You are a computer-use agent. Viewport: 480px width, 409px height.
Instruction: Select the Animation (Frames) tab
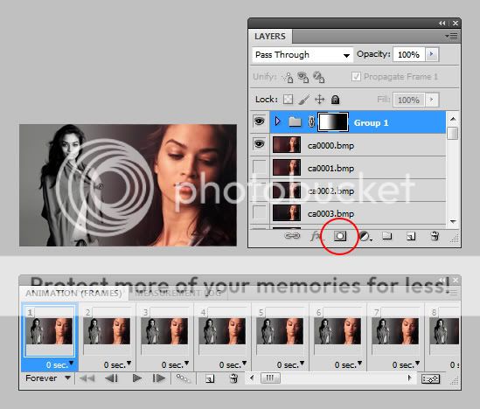pyautogui.click(x=73, y=293)
